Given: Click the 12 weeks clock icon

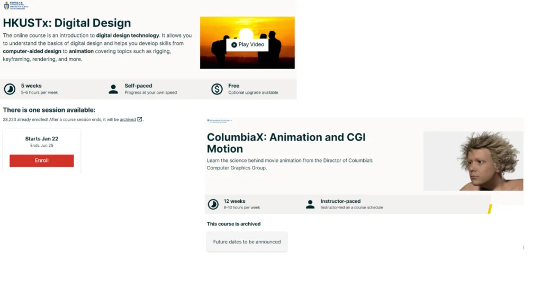Looking at the screenshot, I should click(213, 204).
